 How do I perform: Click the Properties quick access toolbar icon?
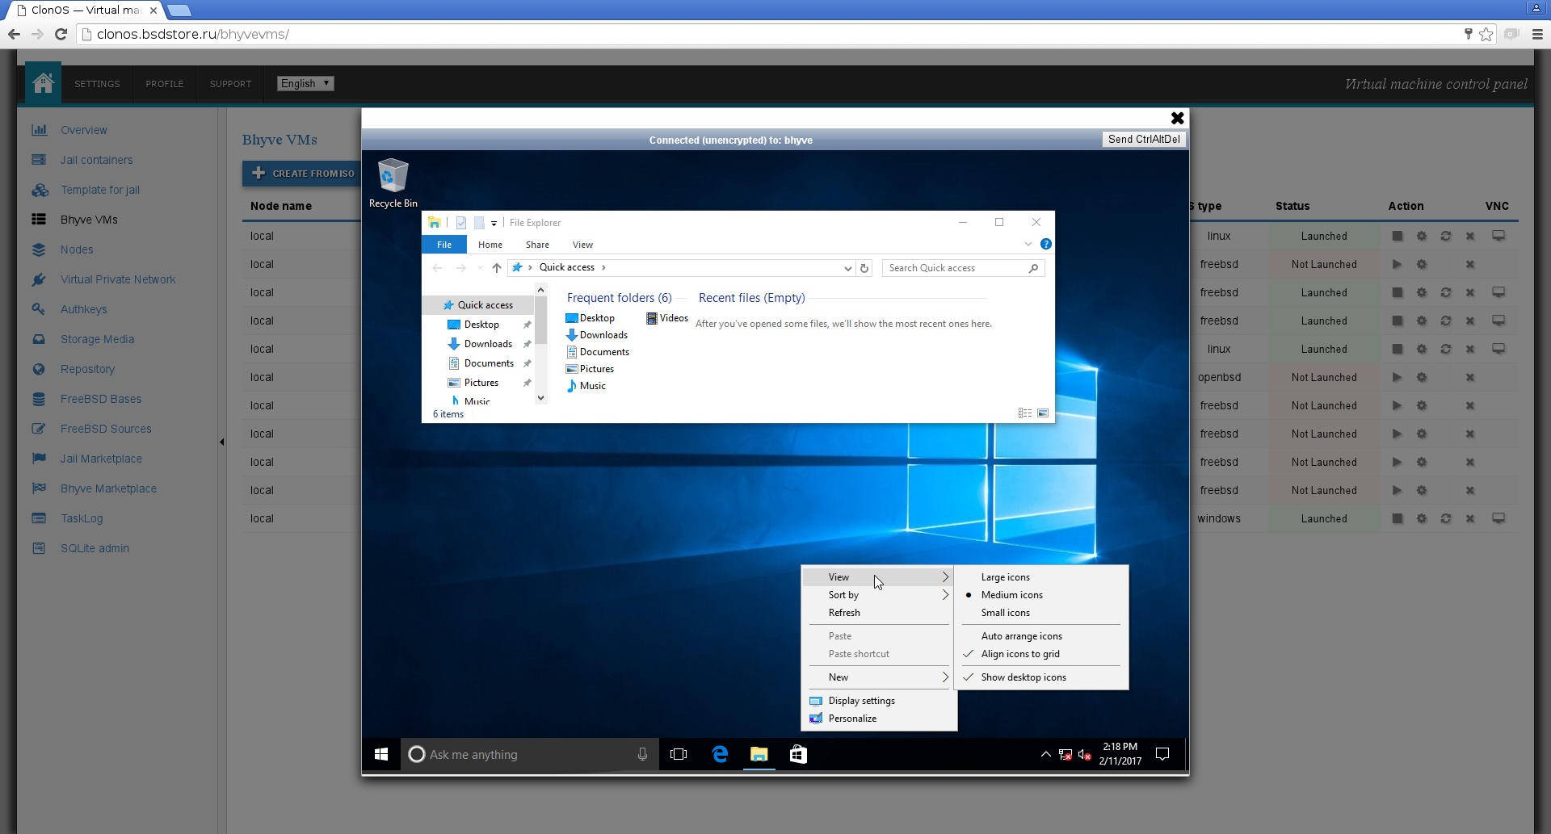point(461,223)
